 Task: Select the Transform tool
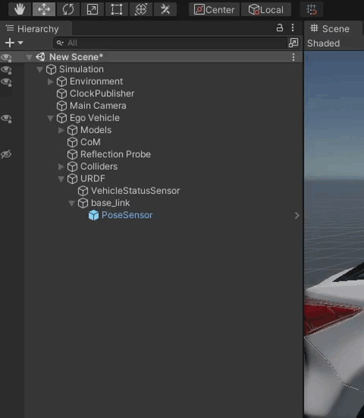click(141, 10)
